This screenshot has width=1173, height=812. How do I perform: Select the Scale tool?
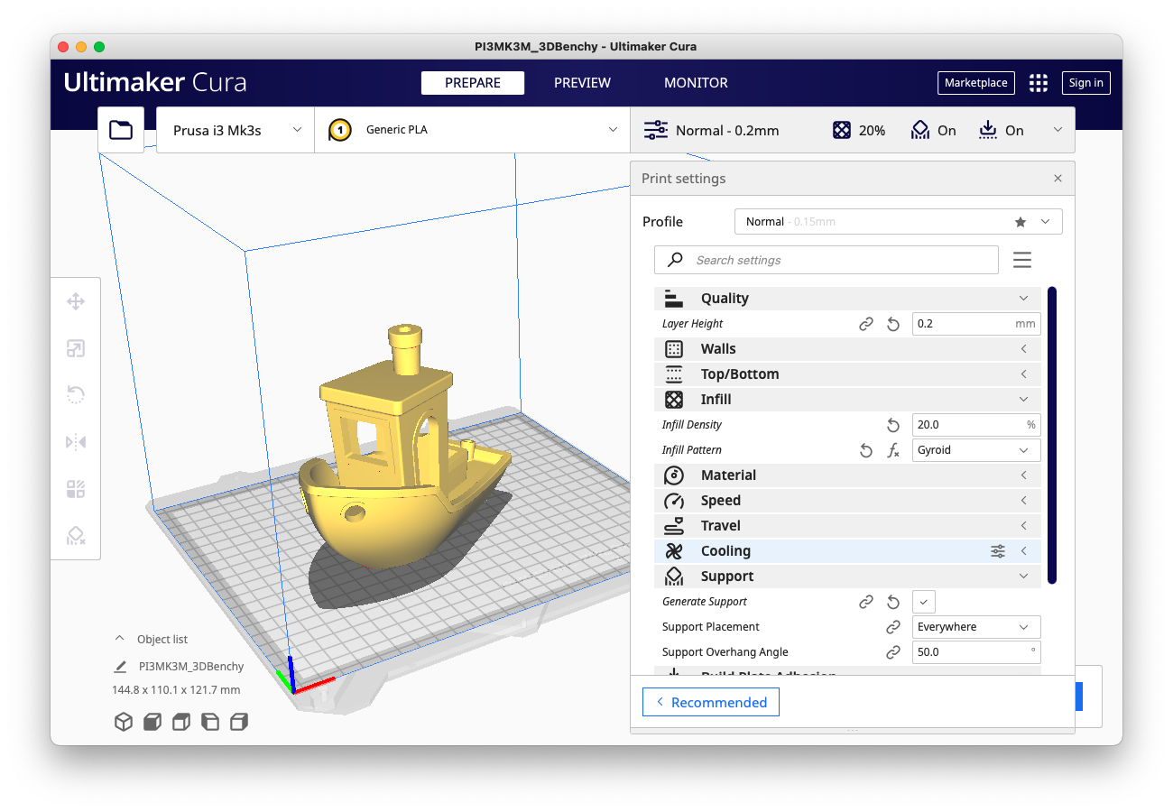(x=76, y=348)
